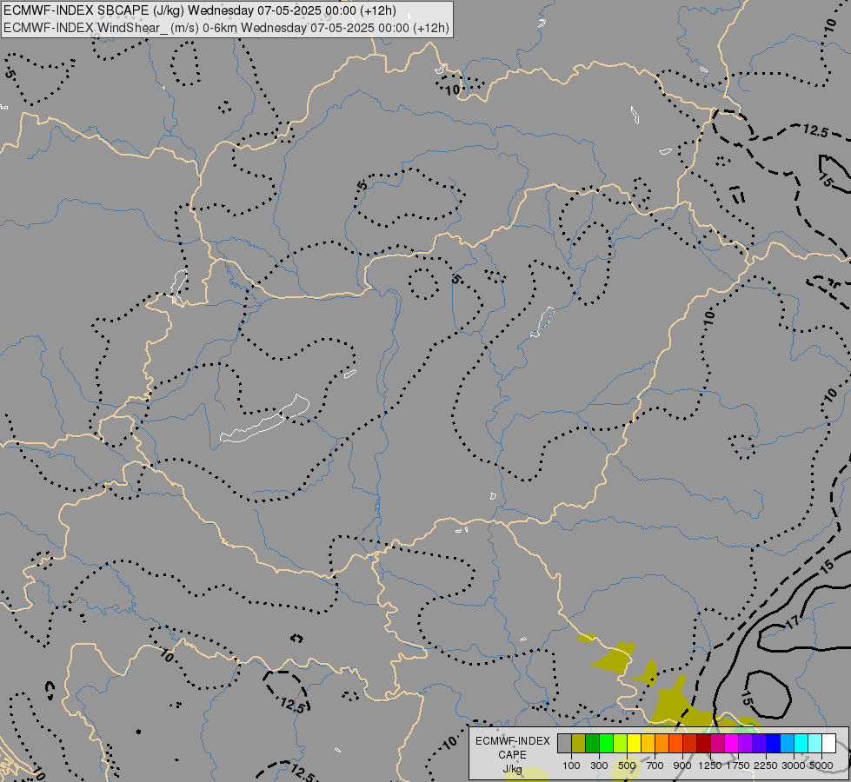Click the legend value 1750
Screen dimensions: 851x782
pyautogui.click(x=738, y=765)
